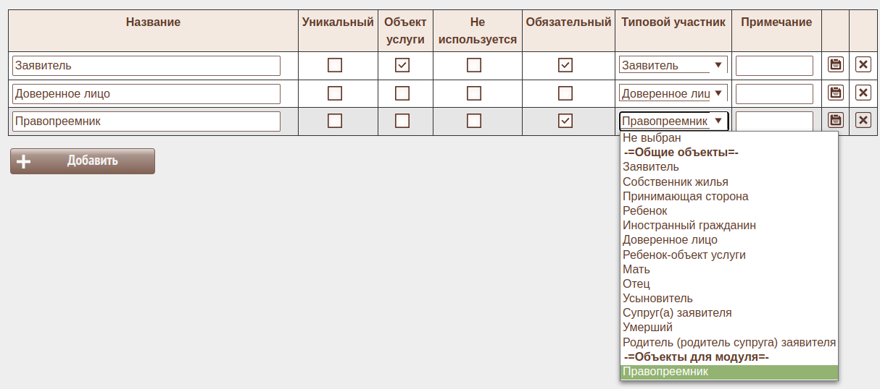The image size is (880, 389).
Task: Collapse the Правопреемник type dropdown
Action: 673,121
